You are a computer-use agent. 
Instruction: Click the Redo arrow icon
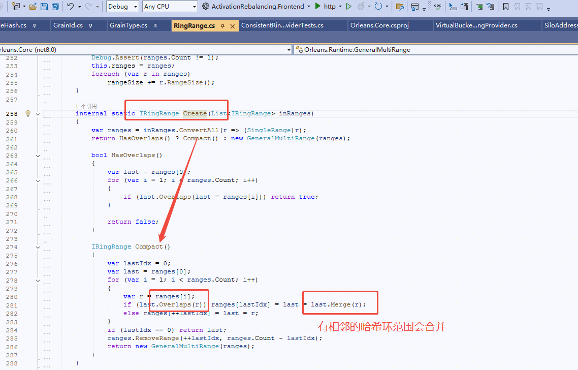point(88,6)
